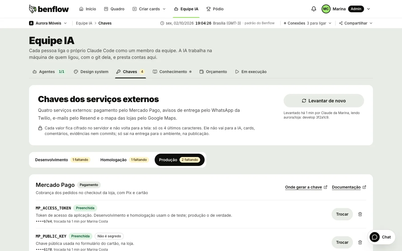Click the external-link icon next to Onde gerar a chave
The image size is (402, 251).
click(x=326, y=187)
